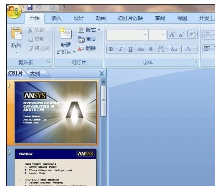
Task: Expand the font name dropdown arrow
Action: (145, 35)
